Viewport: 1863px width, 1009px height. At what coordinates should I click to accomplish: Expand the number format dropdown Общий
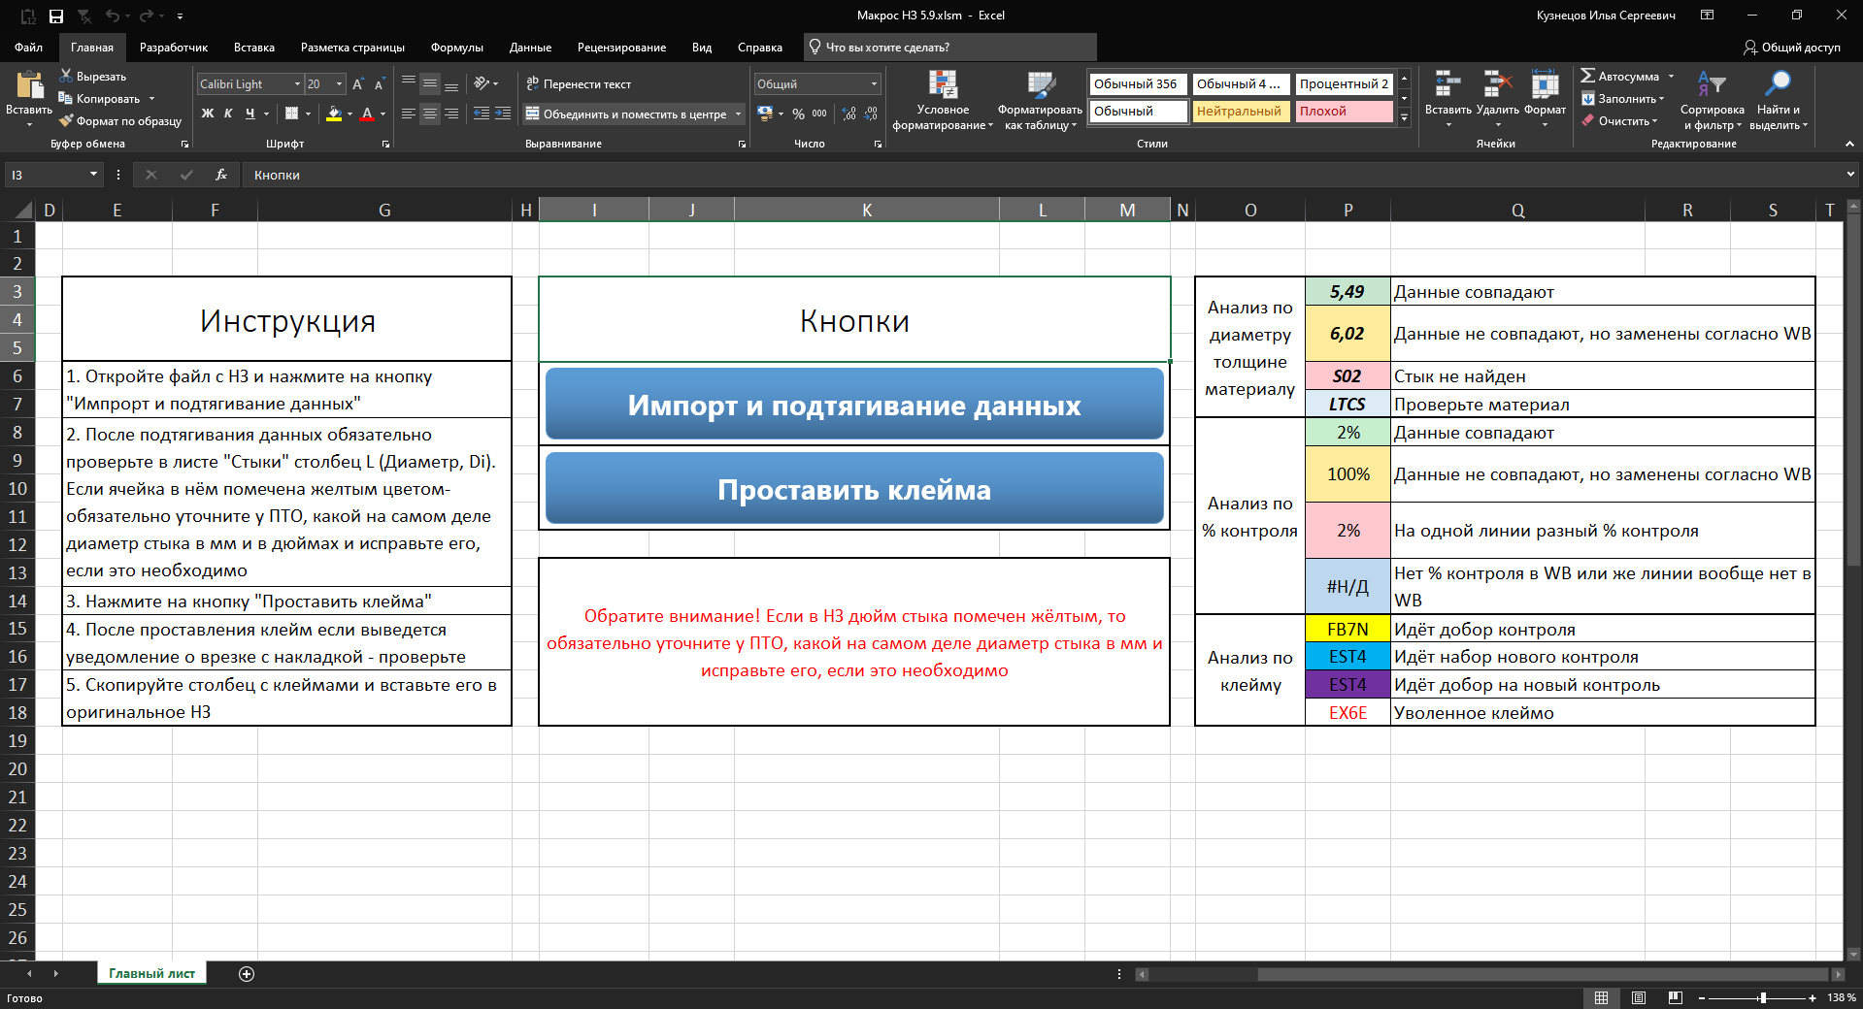tap(874, 84)
